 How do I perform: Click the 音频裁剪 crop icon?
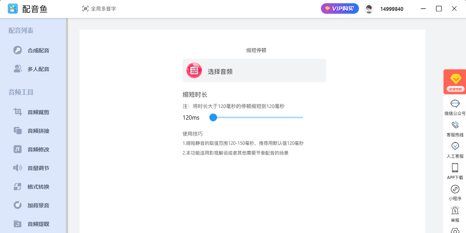[17, 112]
